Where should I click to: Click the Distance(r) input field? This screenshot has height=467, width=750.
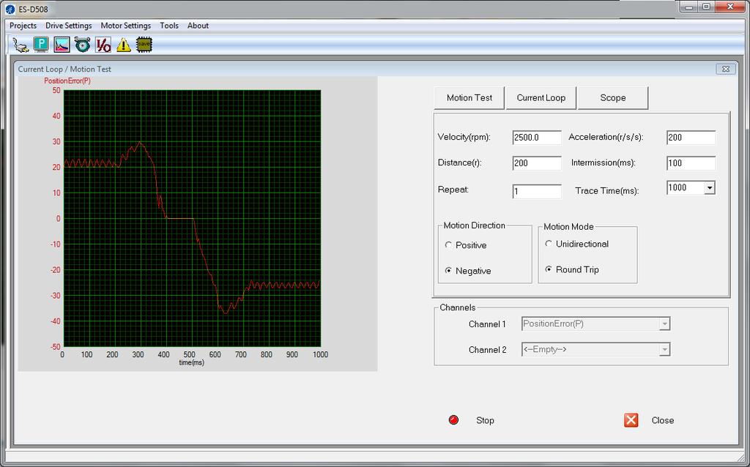[537, 163]
